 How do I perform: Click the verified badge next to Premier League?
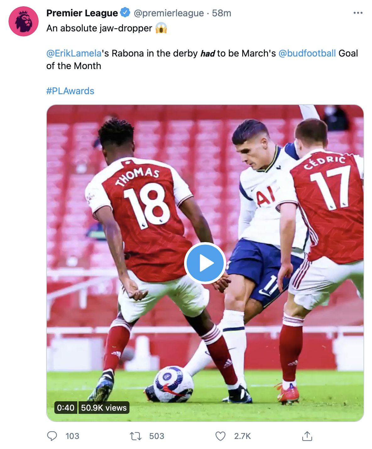(124, 13)
